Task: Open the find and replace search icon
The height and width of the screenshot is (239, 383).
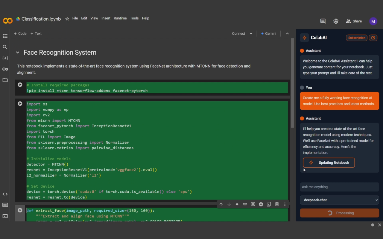Action: coord(5,47)
